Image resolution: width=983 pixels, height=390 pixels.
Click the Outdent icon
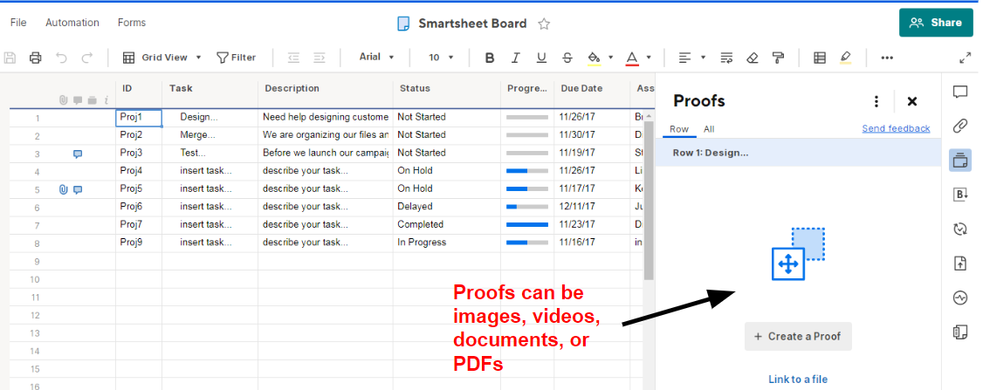293,58
